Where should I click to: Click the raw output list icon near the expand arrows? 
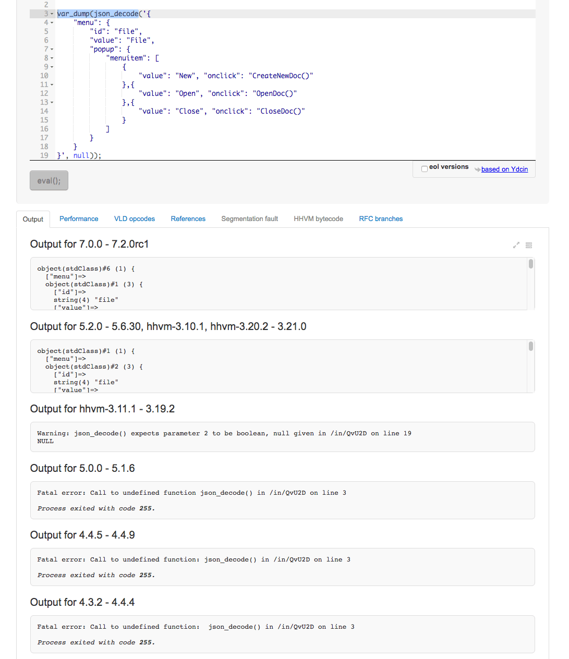pyautogui.click(x=529, y=245)
